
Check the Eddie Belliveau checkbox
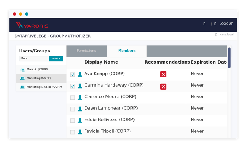72,120
